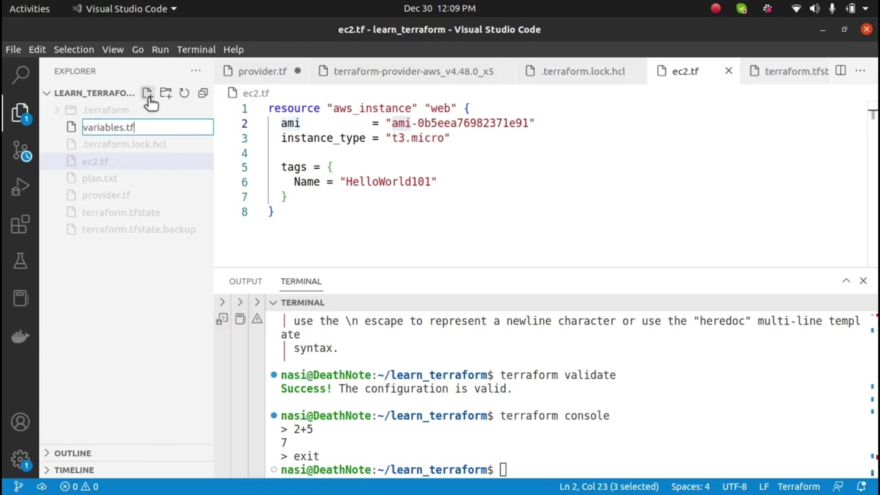880x495 pixels.
Task: Open the File menu
Action: pyautogui.click(x=13, y=49)
